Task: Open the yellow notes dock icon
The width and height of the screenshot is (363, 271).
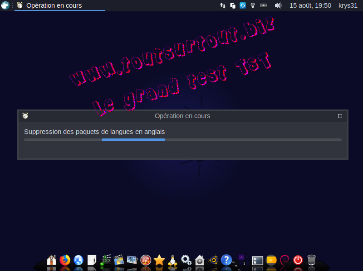Action: point(271,260)
